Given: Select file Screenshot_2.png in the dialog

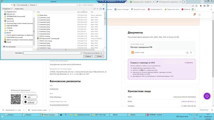Looking at the screenshot, I should (x=44, y=20).
